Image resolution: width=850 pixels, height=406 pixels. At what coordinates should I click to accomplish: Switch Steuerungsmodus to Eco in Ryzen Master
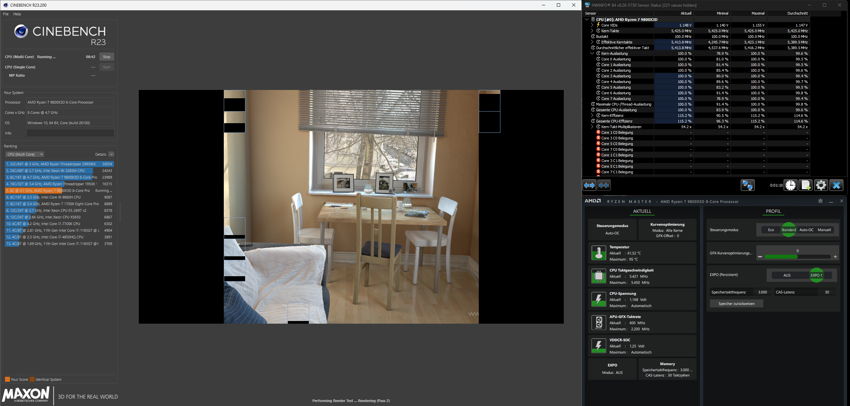(771, 229)
